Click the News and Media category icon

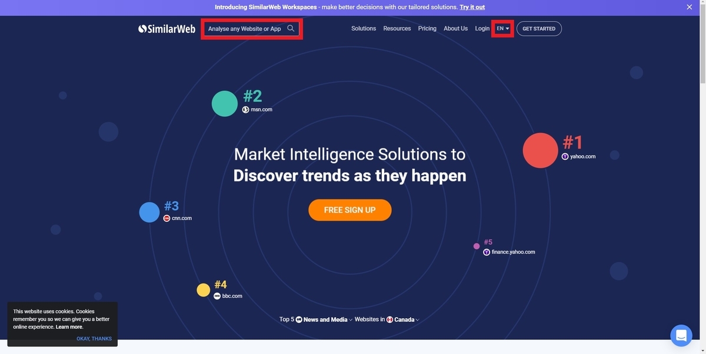[299, 319]
